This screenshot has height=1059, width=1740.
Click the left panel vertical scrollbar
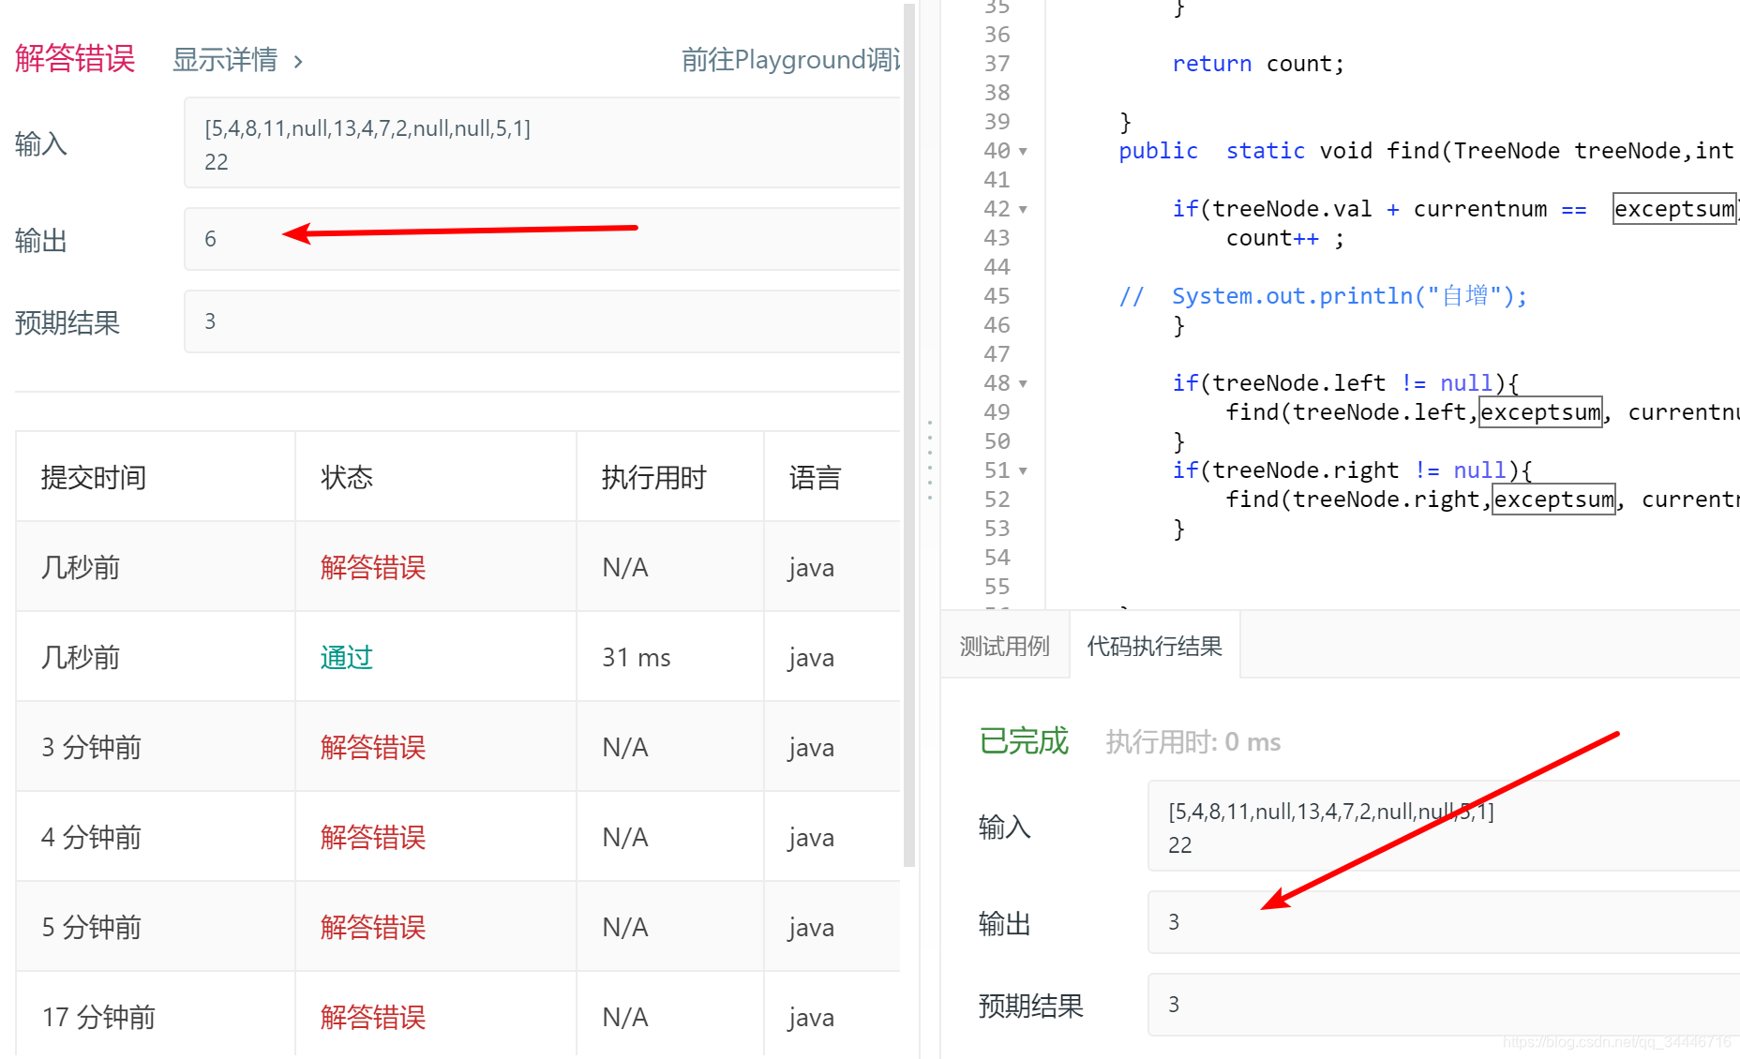tap(908, 436)
